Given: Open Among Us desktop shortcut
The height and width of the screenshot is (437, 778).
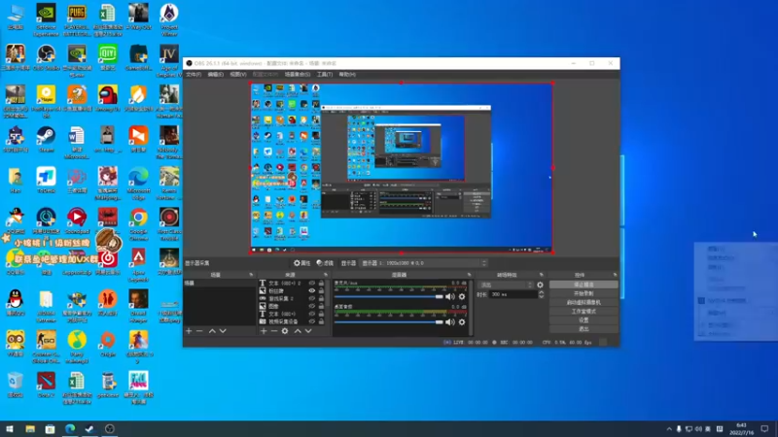Looking at the screenshot, I should 108,99.
